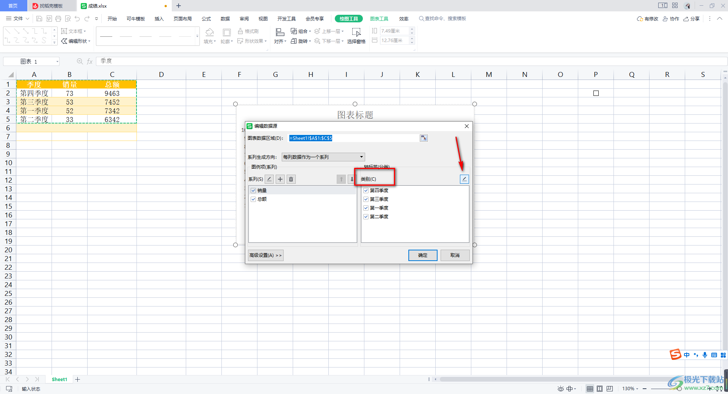Open the 公式 ribbon tab
The width and height of the screenshot is (728, 394).
coord(206,19)
